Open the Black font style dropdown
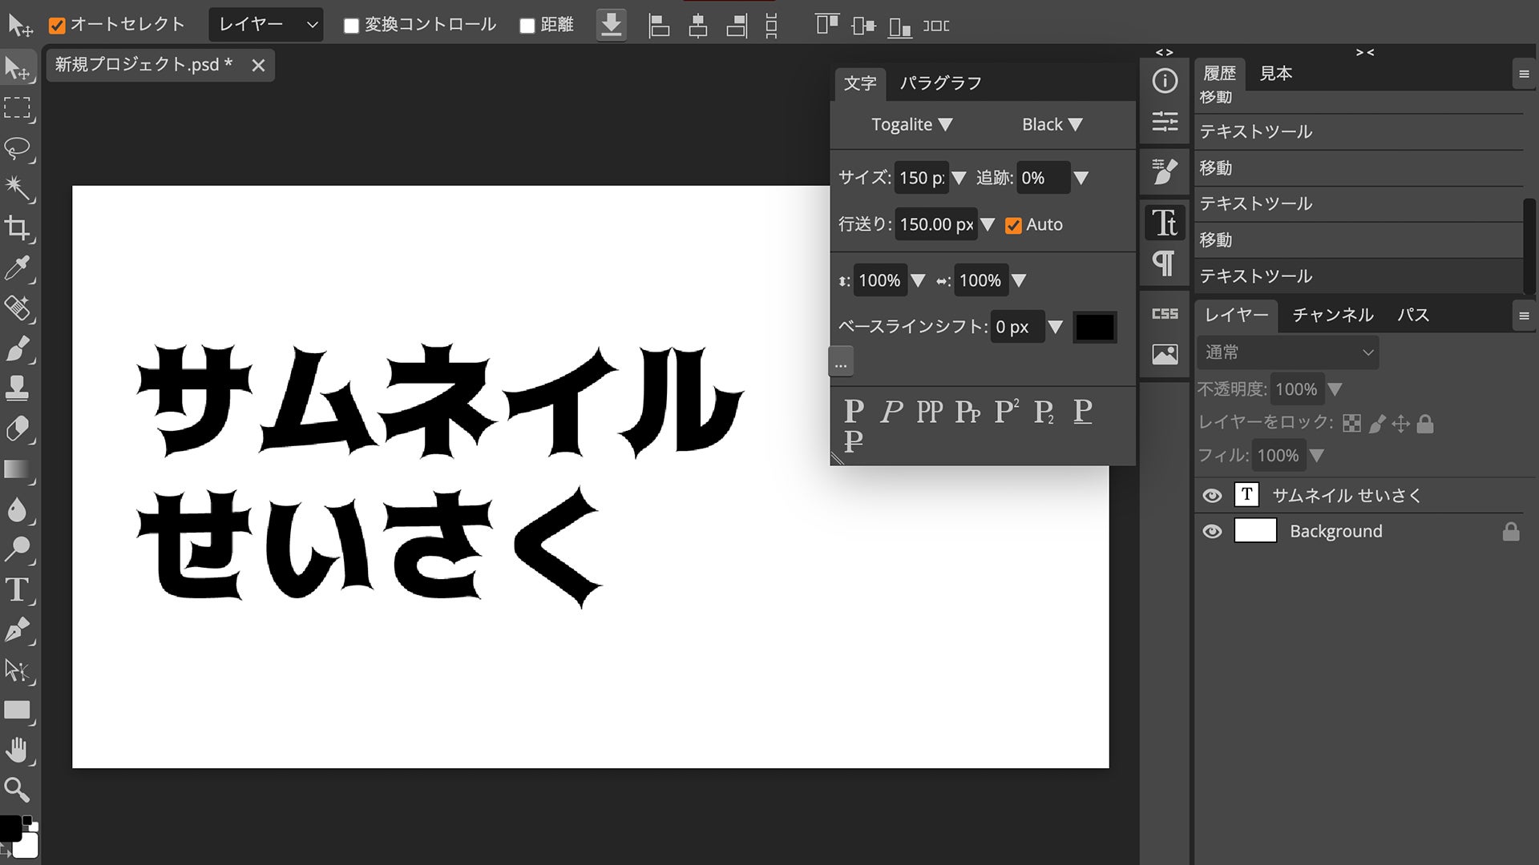Viewport: 1539px width, 865px height. pos(1052,125)
